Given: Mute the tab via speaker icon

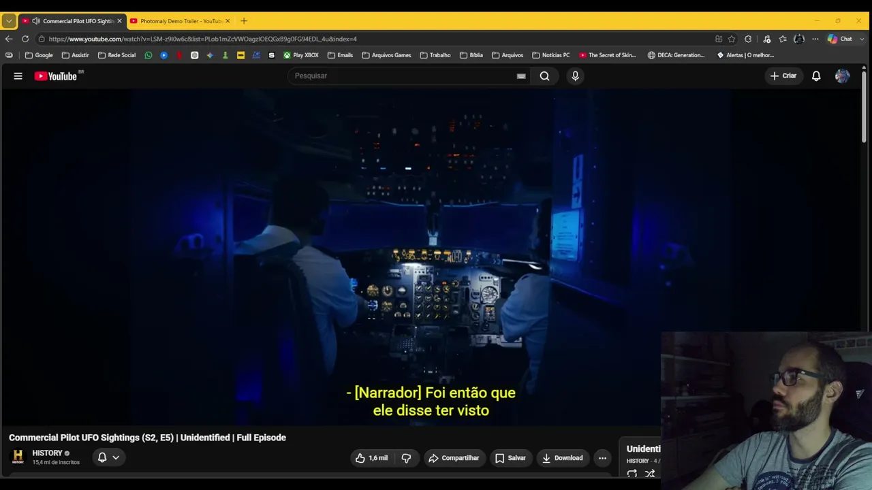Looking at the screenshot, I should [x=36, y=21].
